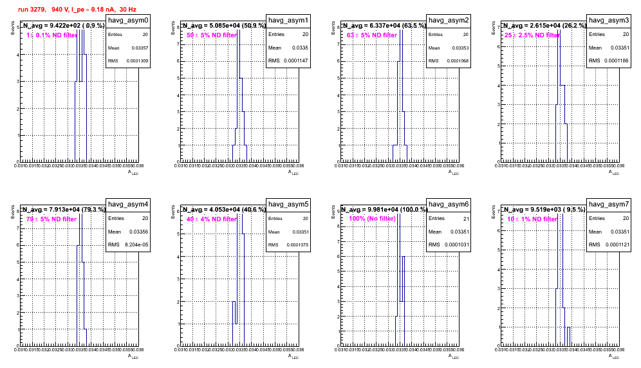Click the A_LED axis title under havg_asym3

614,172
